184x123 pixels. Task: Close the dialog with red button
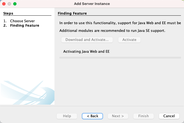(x=4, y=4)
